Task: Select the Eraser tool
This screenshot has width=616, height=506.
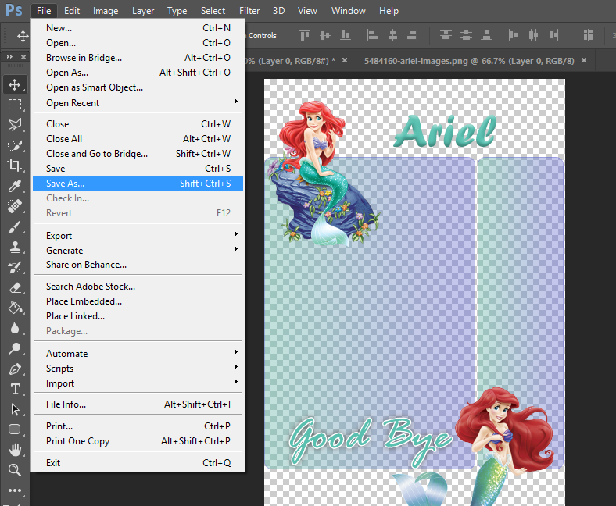Action: (15, 287)
